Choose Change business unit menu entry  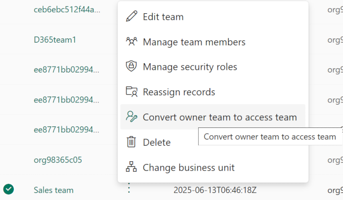point(189,168)
